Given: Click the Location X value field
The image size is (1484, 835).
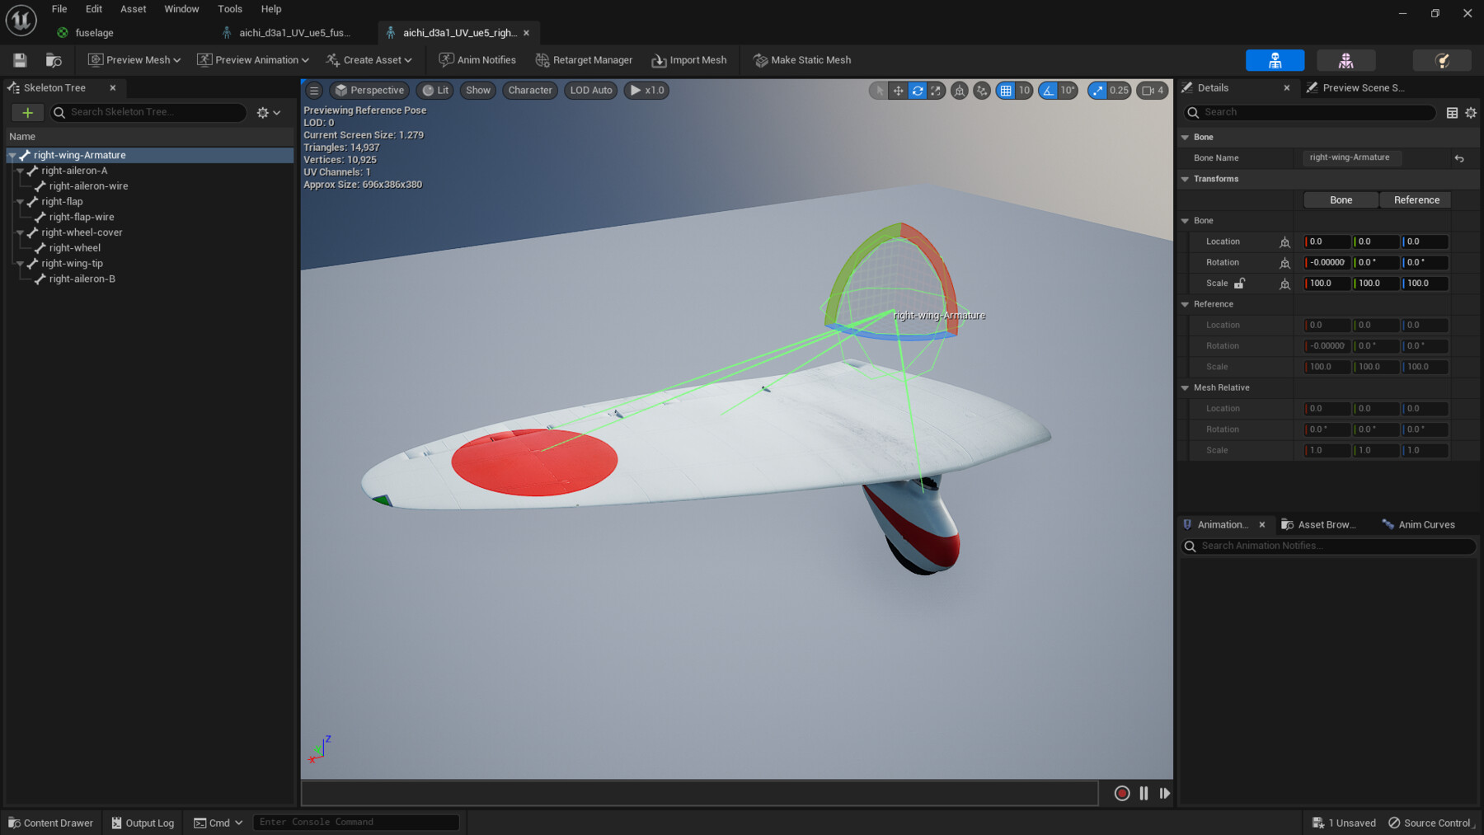Looking at the screenshot, I should click(x=1327, y=242).
